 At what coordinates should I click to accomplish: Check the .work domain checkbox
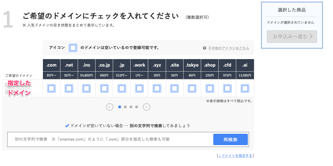coord(139,88)
